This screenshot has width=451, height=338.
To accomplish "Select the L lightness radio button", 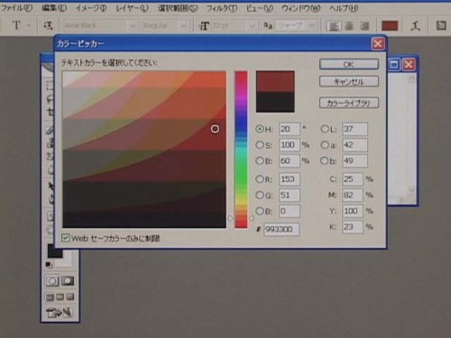I will 325,129.
